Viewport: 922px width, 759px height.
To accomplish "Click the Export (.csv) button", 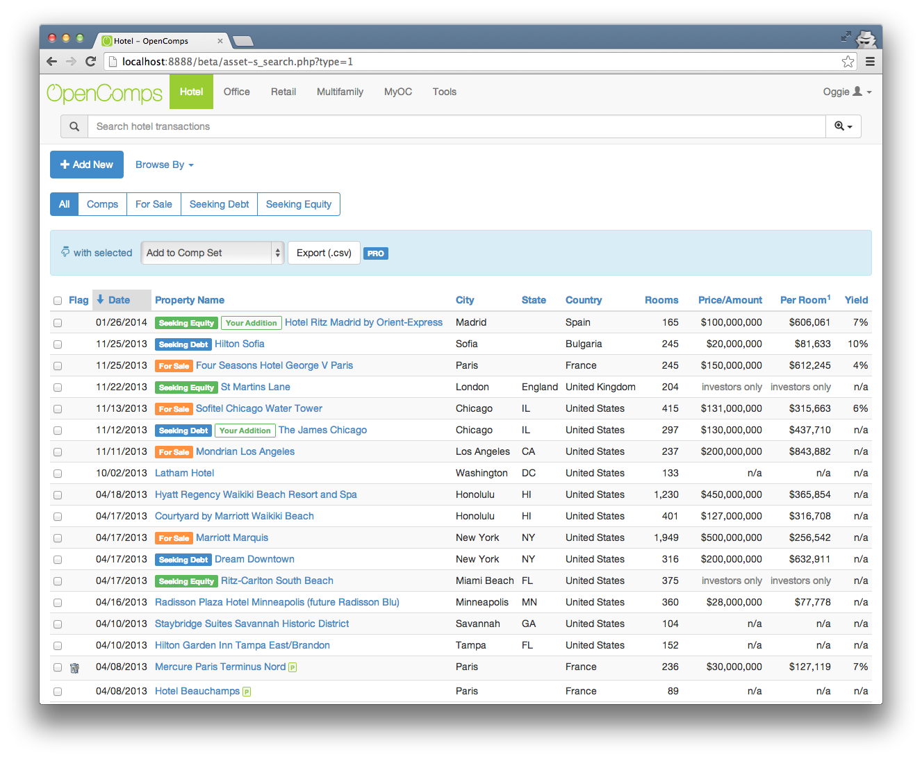I will 324,253.
